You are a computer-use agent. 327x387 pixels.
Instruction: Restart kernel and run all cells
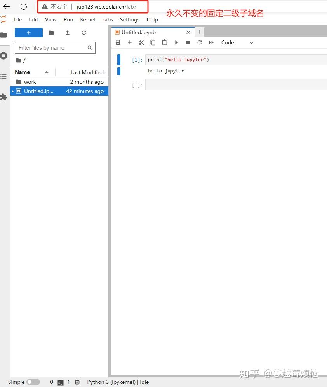tap(211, 42)
